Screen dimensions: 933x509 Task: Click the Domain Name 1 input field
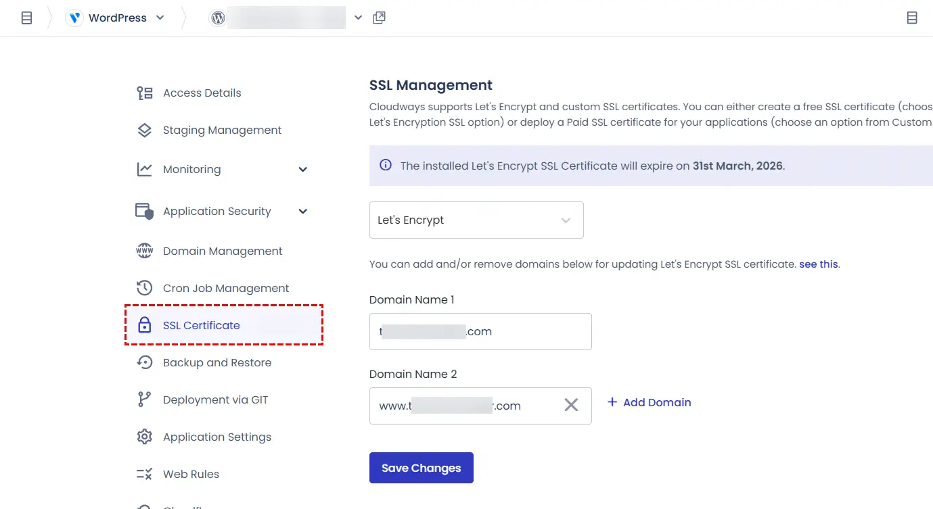pyautogui.click(x=480, y=331)
